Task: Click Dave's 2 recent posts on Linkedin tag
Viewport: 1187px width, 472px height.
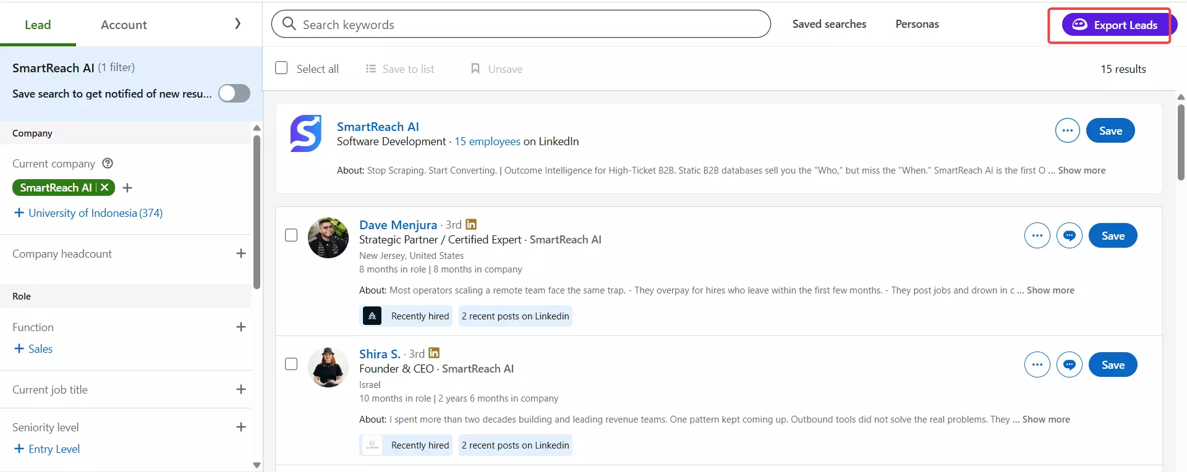Action: 515,316
